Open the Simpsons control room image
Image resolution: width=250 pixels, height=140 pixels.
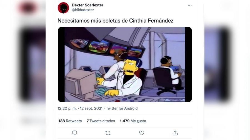(x=125, y=64)
